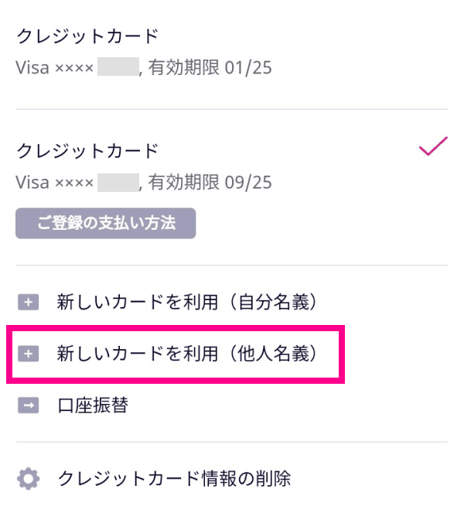Select the 口座振替 label

pyautogui.click(x=92, y=405)
